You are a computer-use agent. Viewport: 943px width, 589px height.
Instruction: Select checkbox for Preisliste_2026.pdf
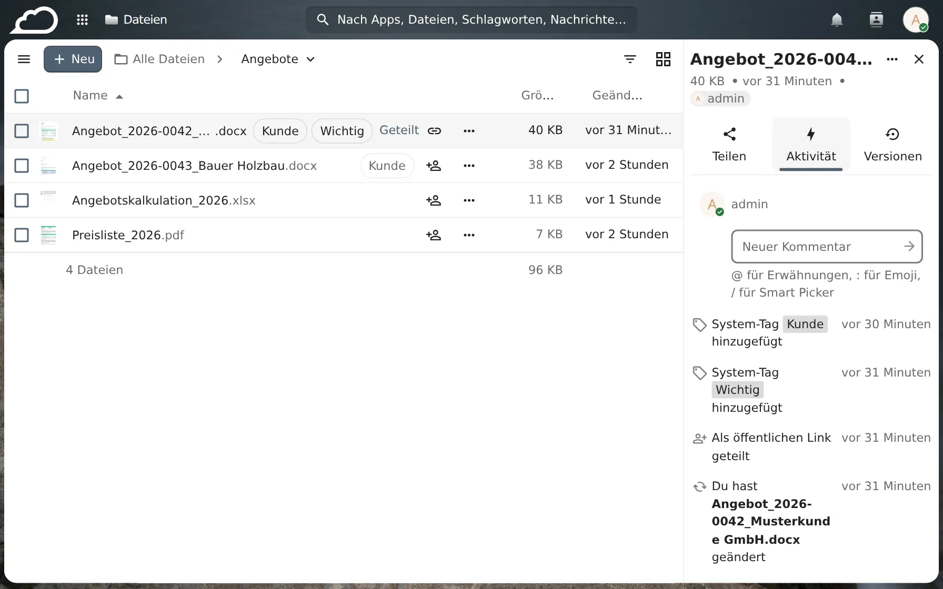point(22,235)
